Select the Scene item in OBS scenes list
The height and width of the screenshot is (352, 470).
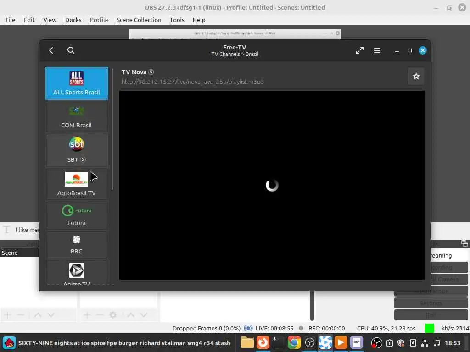click(20, 253)
